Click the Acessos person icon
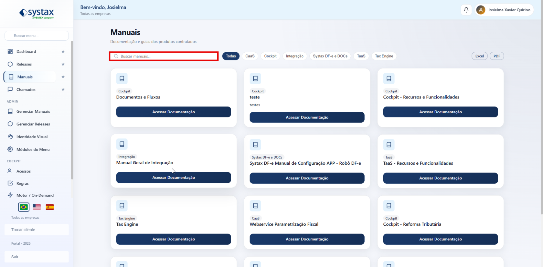 point(10,171)
